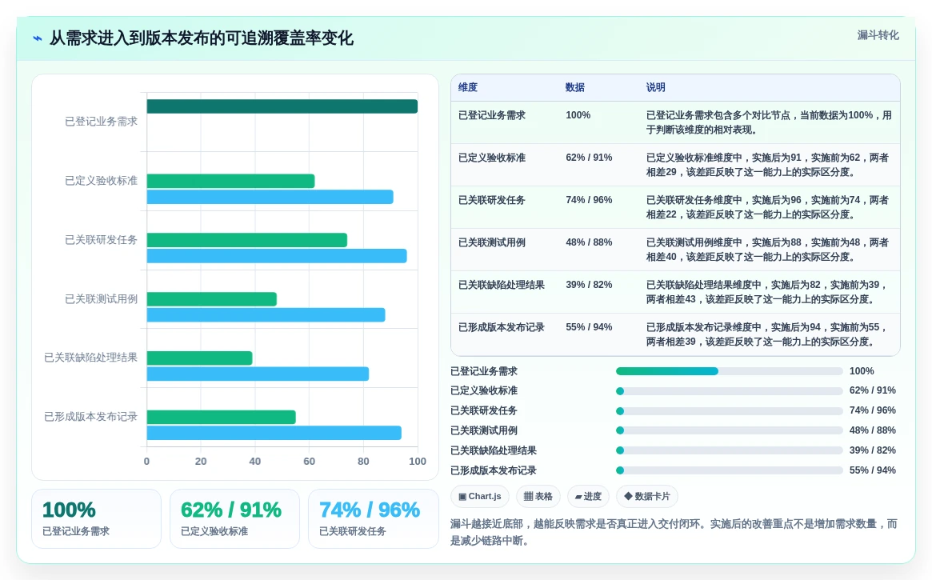Select the 已形成版本发布记录 table row name
Image resolution: width=932 pixels, height=580 pixels.
pos(501,327)
